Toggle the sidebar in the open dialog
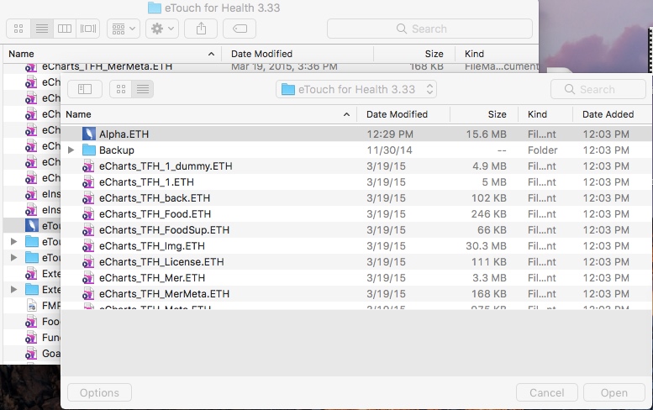This screenshot has width=653, height=410. (85, 89)
